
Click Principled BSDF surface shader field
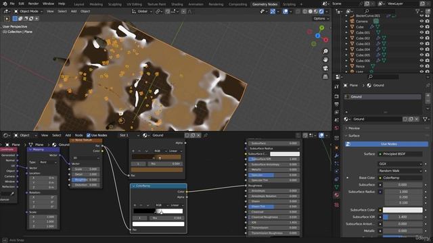(x=400, y=154)
